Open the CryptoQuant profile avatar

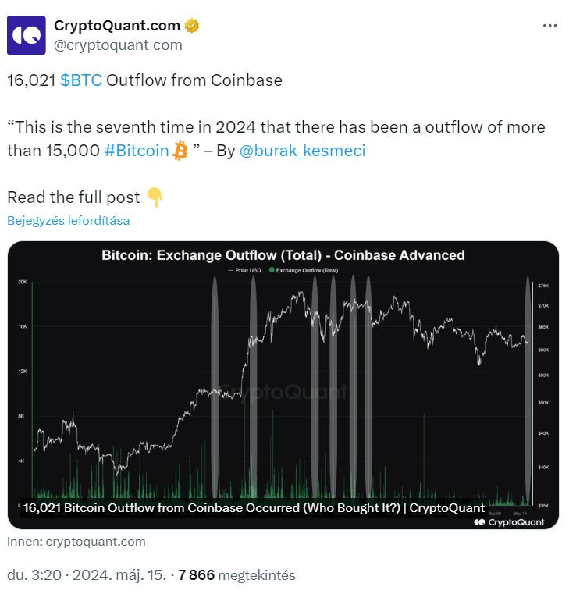click(26, 35)
